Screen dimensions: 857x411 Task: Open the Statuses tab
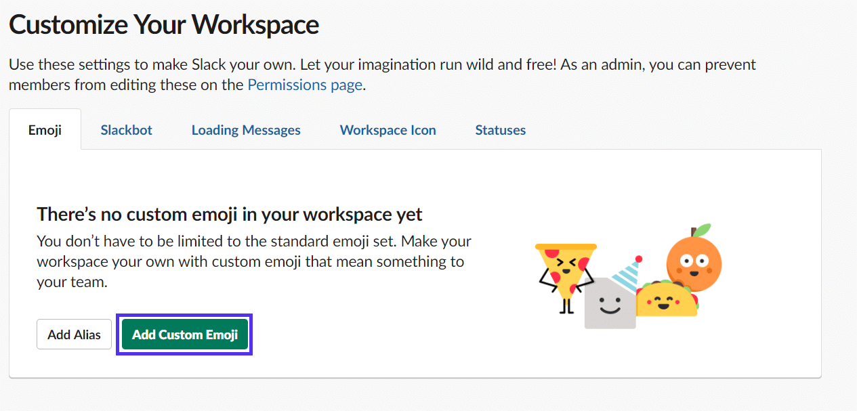tap(500, 129)
